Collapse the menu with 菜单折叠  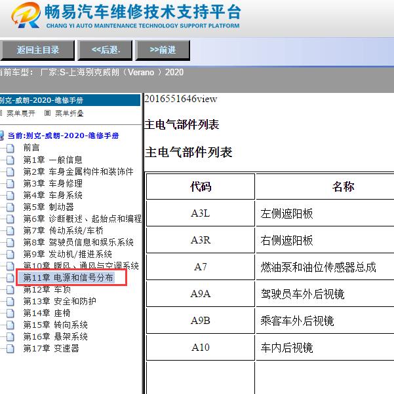point(69,114)
